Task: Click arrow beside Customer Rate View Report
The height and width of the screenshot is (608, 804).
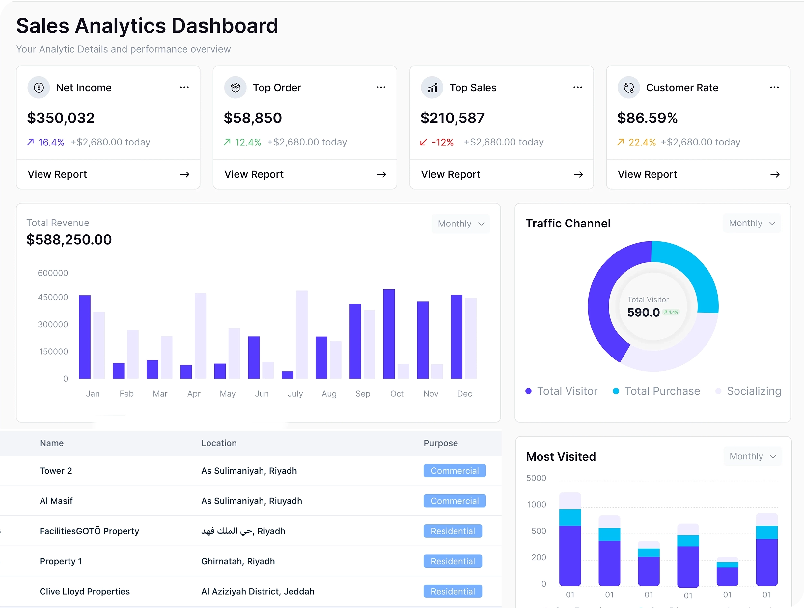Action: [775, 175]
